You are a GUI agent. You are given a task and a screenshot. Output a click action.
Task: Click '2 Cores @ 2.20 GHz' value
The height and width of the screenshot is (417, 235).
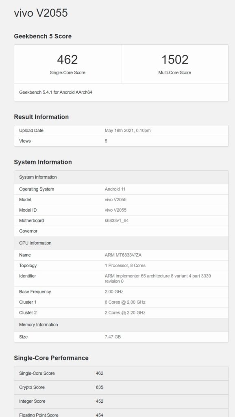pos(125,313)
